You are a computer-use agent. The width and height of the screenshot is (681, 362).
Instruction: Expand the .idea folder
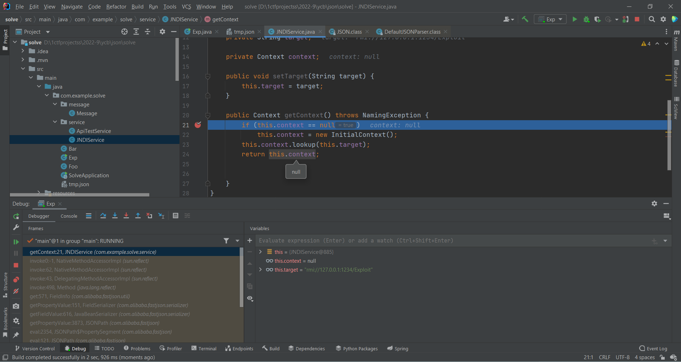pos(23,51)
